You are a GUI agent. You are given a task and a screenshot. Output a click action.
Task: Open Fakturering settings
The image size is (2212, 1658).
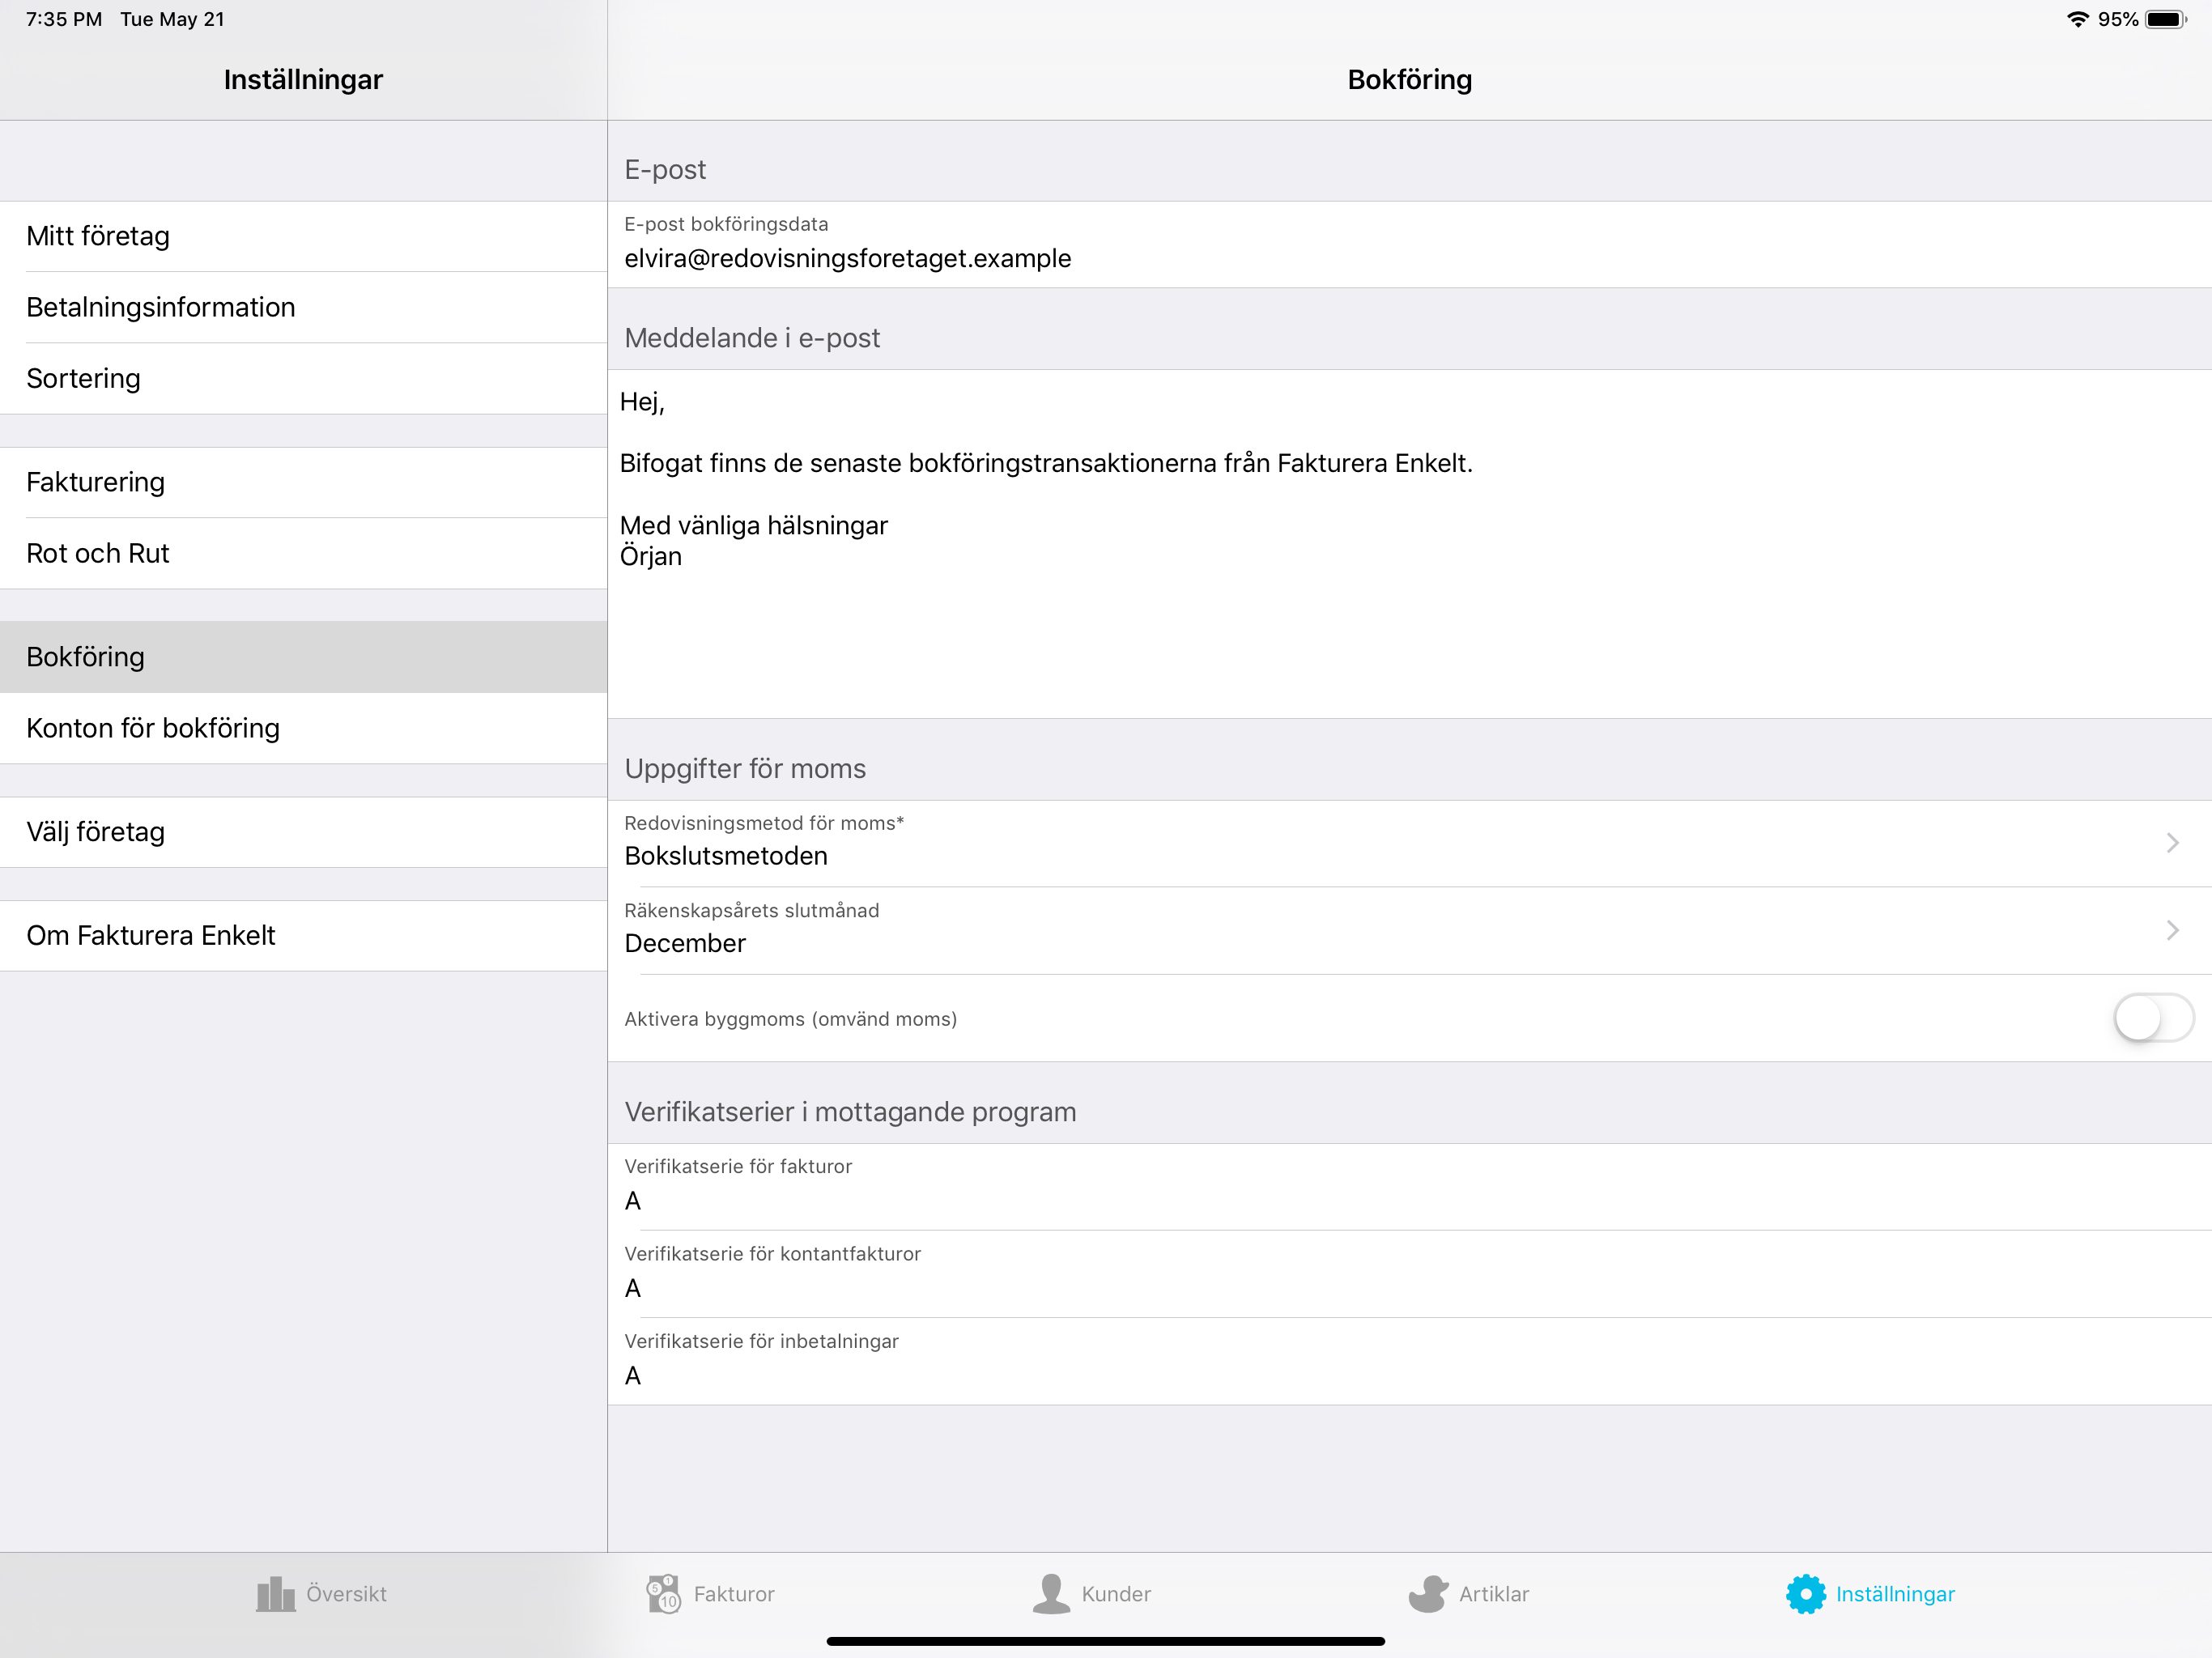pyautogui.click(x=304, y=482)
